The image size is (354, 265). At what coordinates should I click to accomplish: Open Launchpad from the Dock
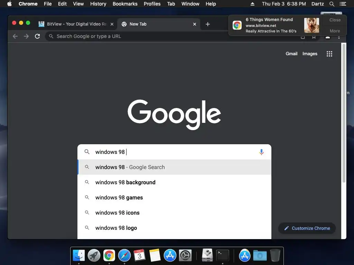click(94, 256)
